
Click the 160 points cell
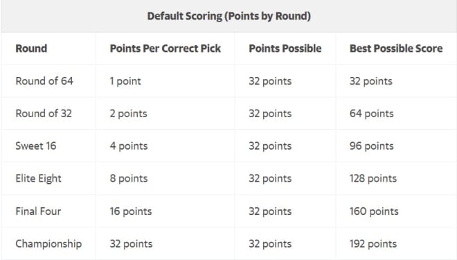(374, 211)
